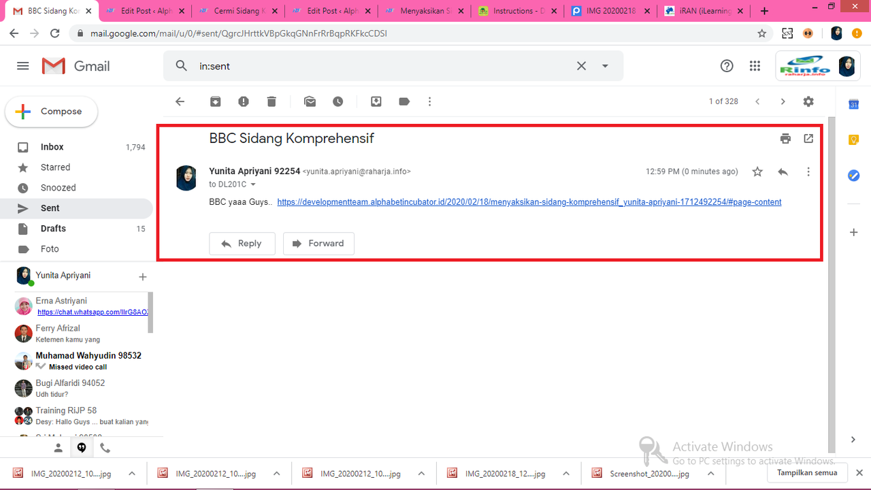Expand options for Screenshot_20200 download

711,474
